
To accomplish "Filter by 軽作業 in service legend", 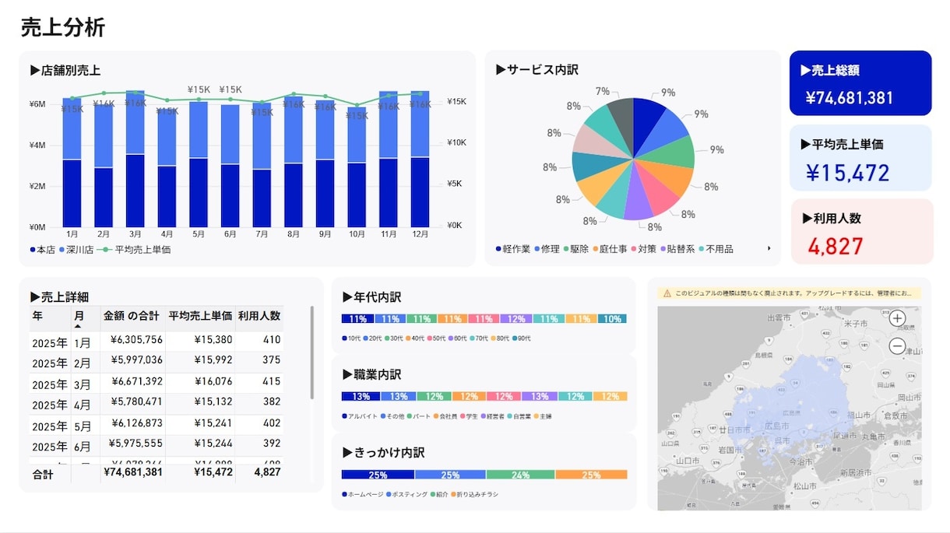I will coord(513,249).
